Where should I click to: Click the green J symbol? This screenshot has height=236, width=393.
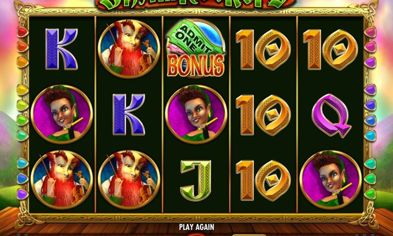196,180
